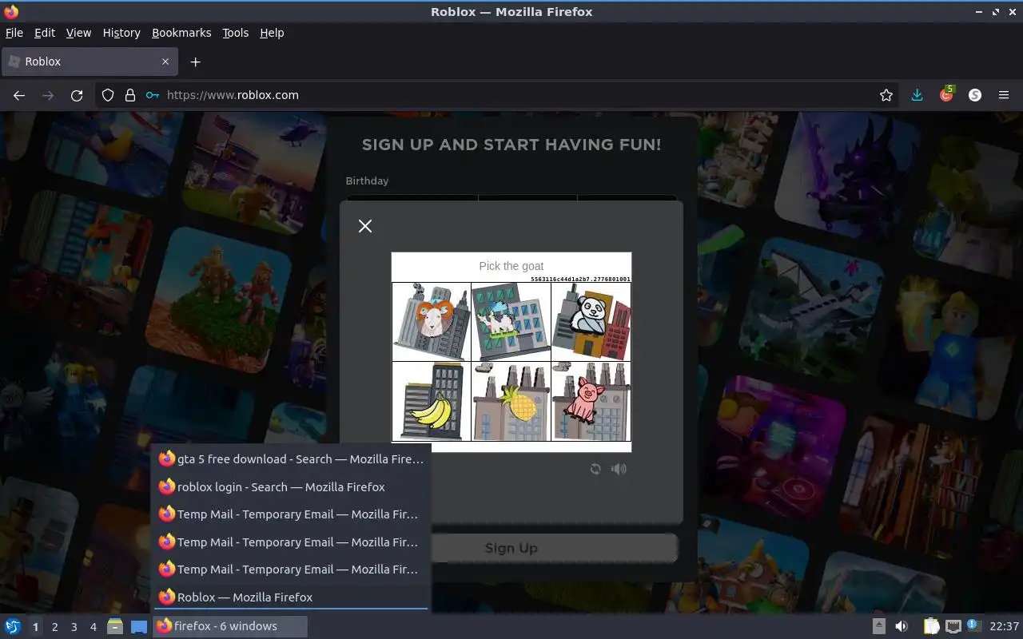This screenshot has width=1023, height=639.
Task: Click the blue show desktop taskbar icon
Action: pos(139,626)
